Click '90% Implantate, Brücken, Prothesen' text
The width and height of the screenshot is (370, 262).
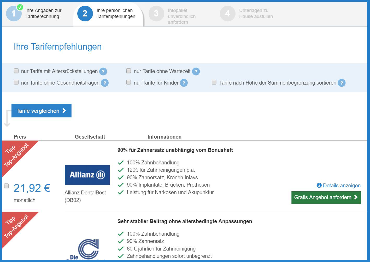[x=168, y=185]
